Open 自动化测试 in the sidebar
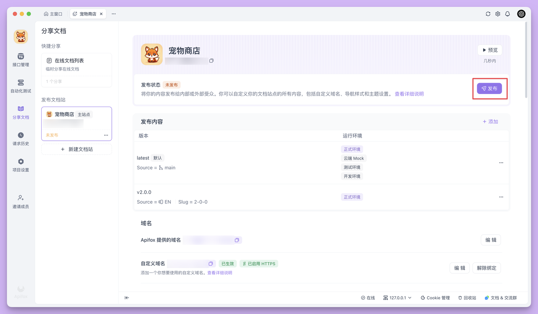The height and width of the screenshot is (314, 538). 21,86
